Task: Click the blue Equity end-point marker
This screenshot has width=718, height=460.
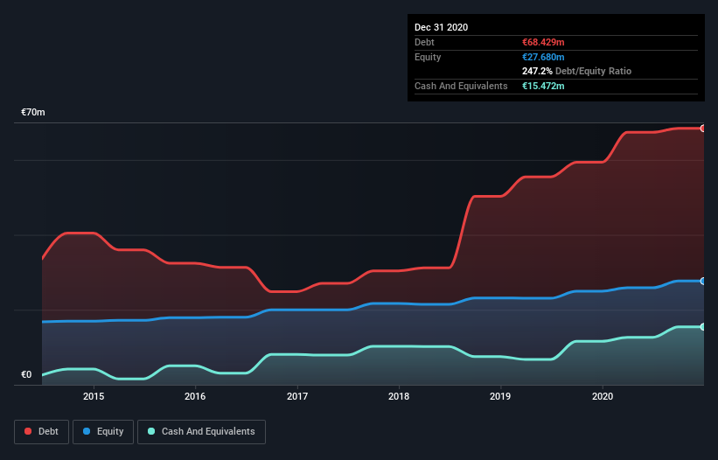Action: (x=703, y=281)
